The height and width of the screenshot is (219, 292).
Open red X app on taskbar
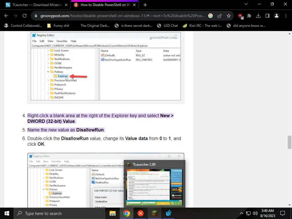(140, 213)
